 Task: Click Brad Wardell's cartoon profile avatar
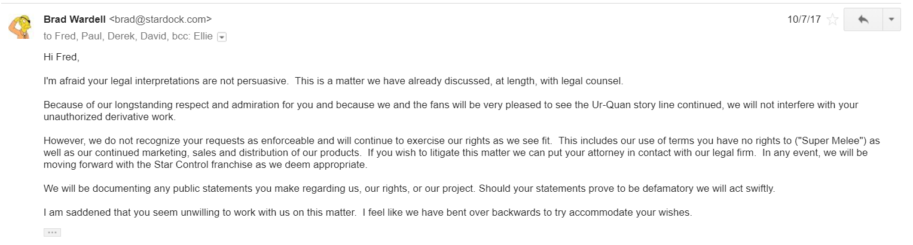pos(20,26)
